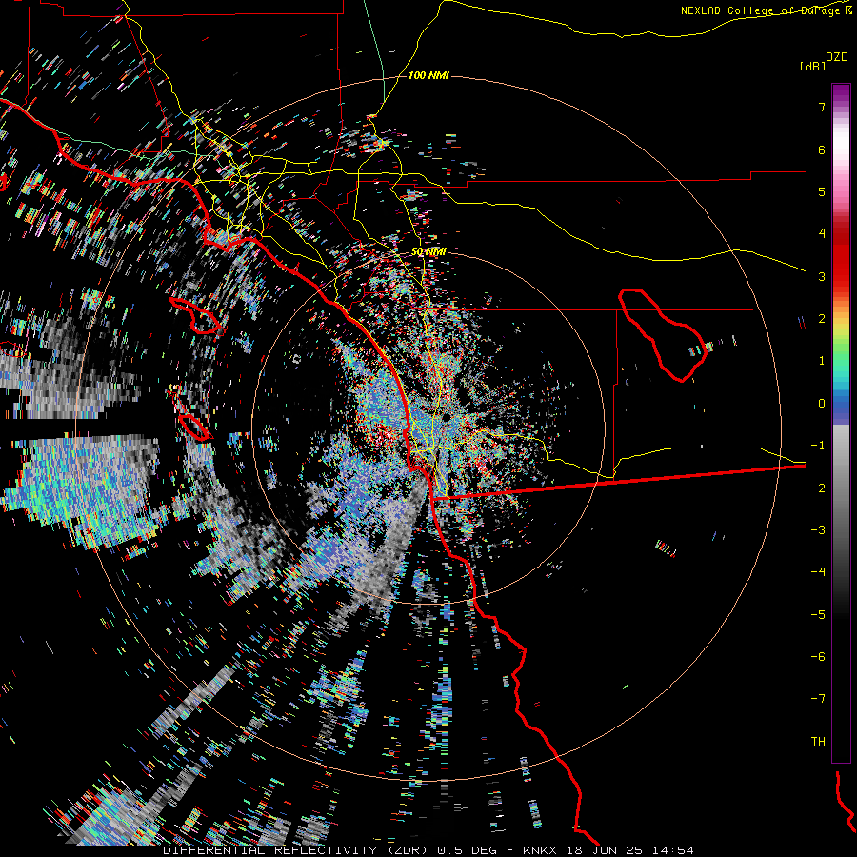857x857 pixels.
Task: Click the 14:54 time in the caption
Action: 672,850
